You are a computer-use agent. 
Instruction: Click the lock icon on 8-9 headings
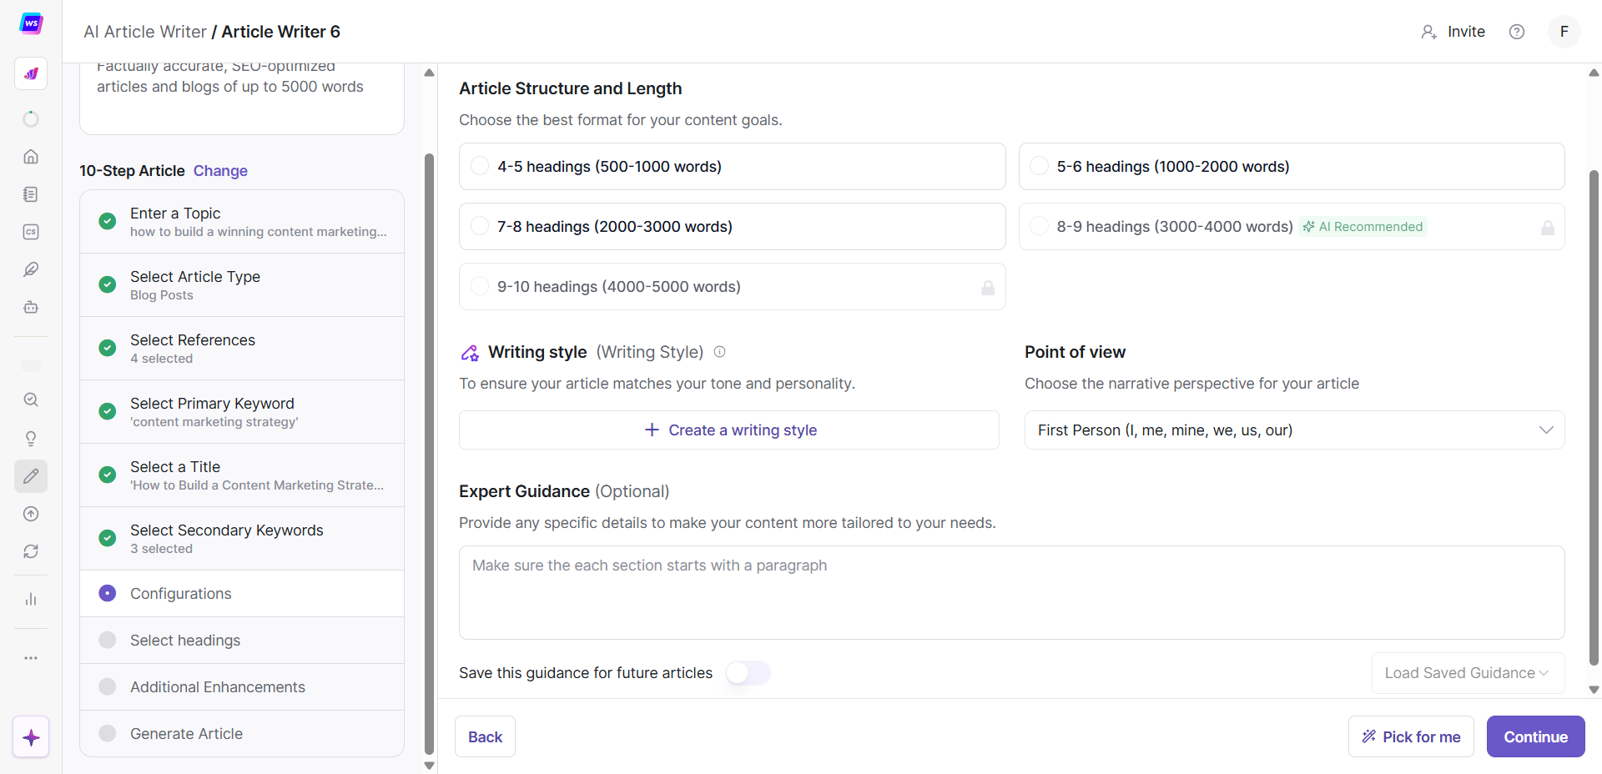pos(1548,228)
